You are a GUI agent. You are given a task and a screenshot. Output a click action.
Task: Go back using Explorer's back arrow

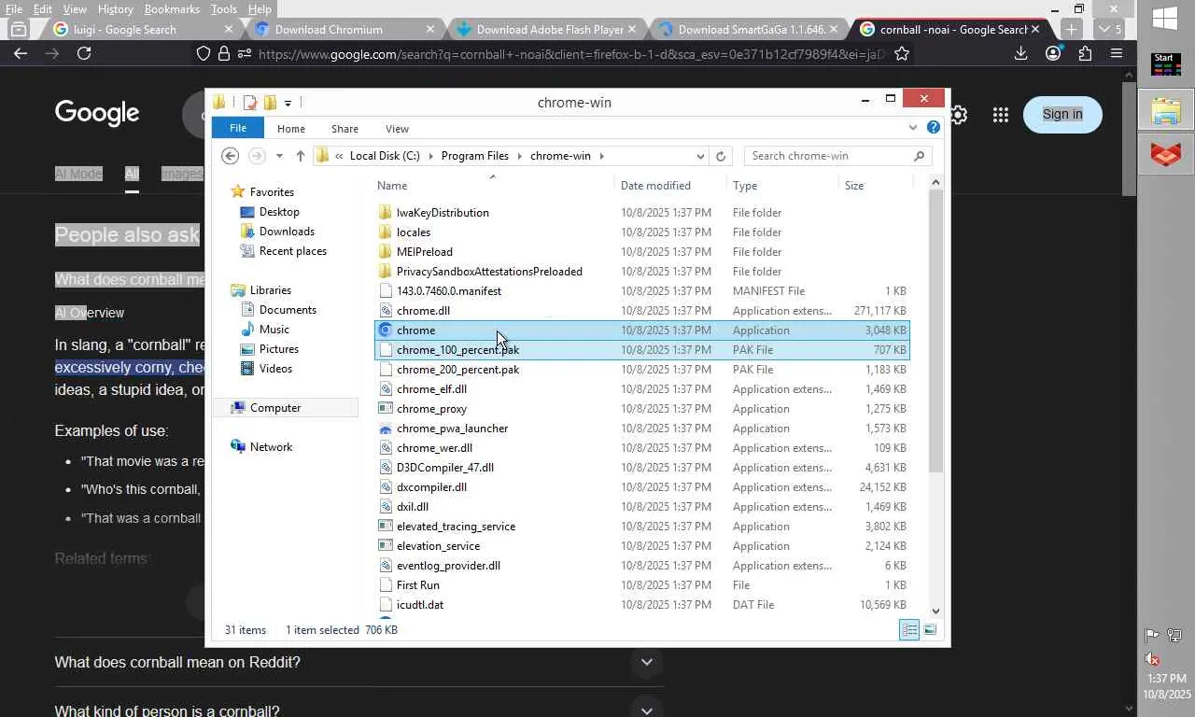click(230, 156)
